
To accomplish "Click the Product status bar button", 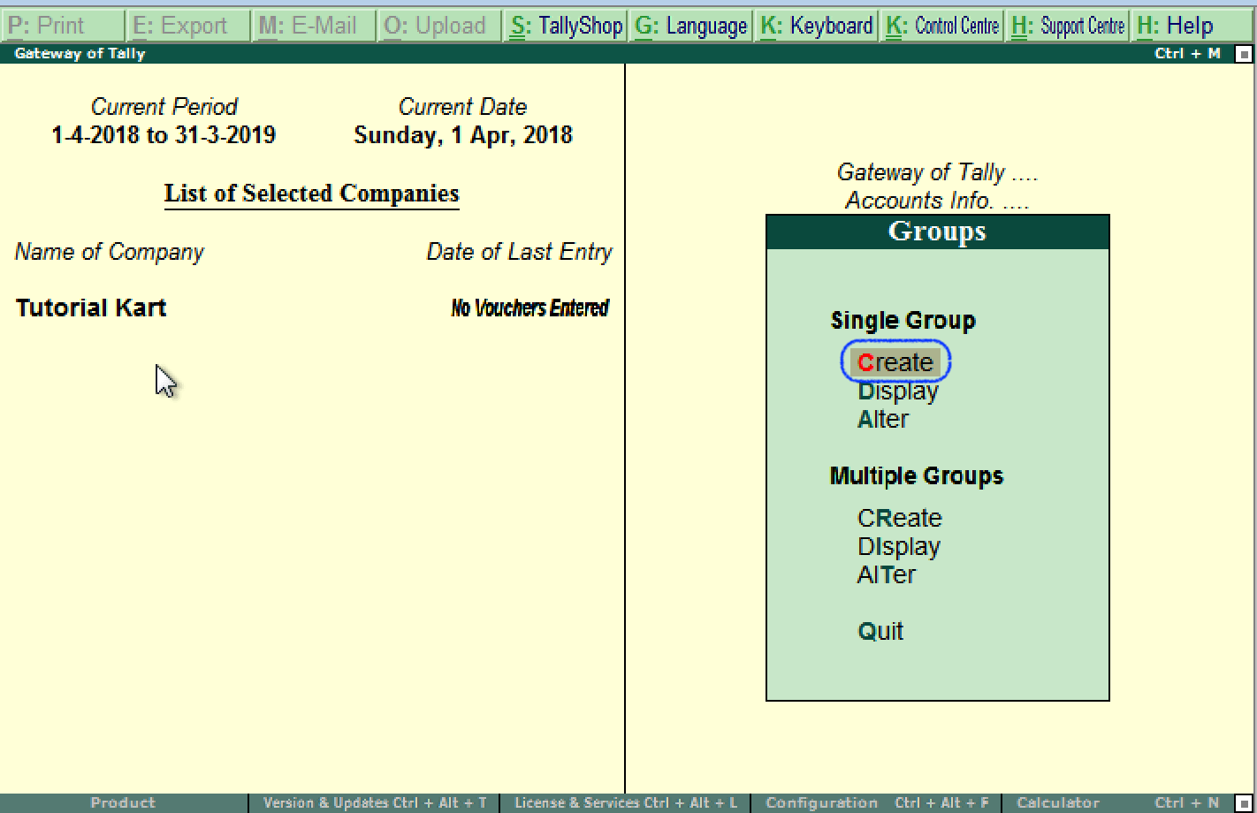I will [123, 802].
